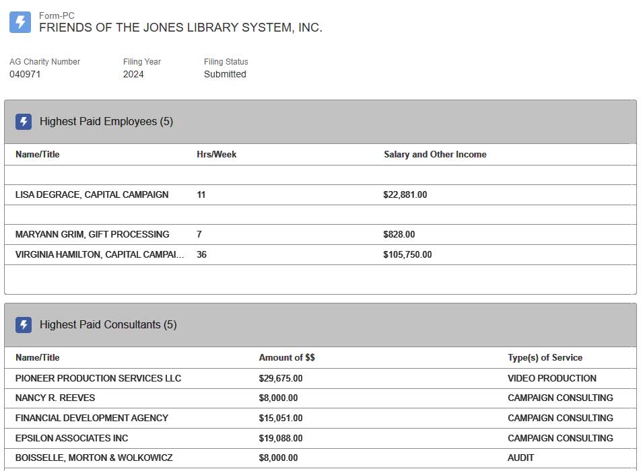Viewport: 641px width, 471px height.
Task: Select the Pioneer Production Services LLC row
Action: (x=98, y=379)
